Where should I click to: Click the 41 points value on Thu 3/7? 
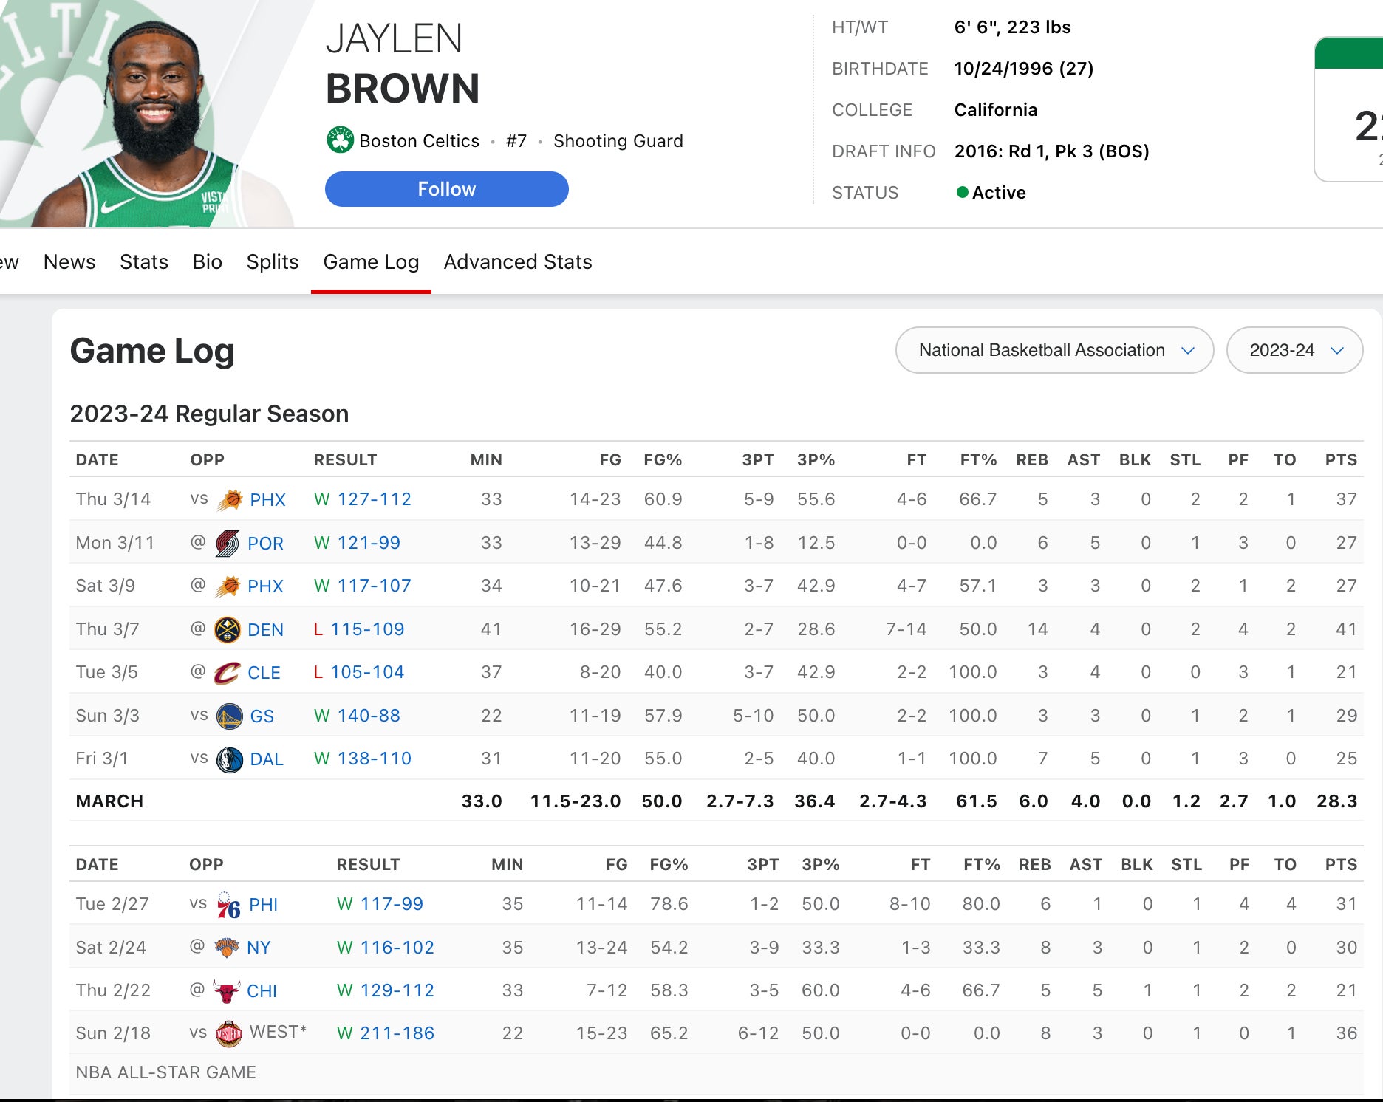pyautogui.click(x=1346, y=629)
